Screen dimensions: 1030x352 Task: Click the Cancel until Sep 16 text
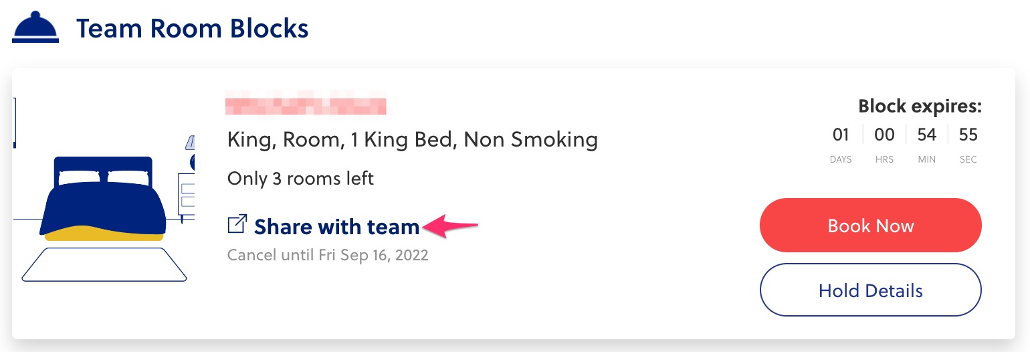328,255
